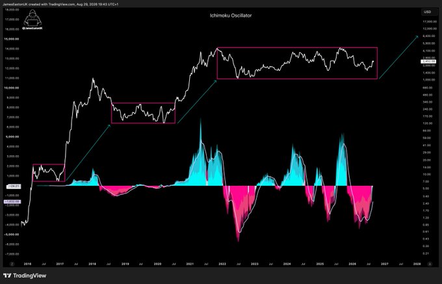Click the 2024 time axis label
The height and width of the screenshot is (284, 442).
[x=287, y=264]
